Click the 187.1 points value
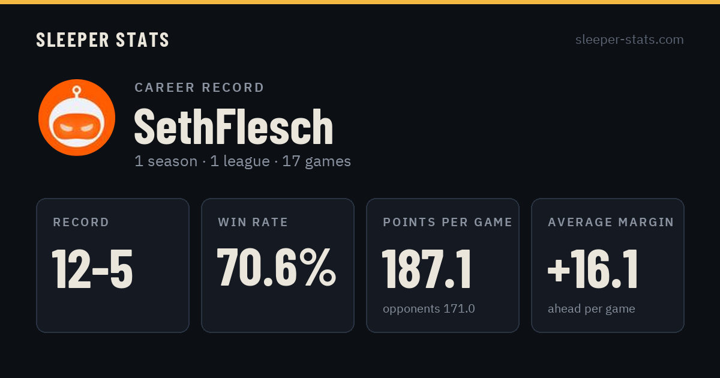 point(427,269)
